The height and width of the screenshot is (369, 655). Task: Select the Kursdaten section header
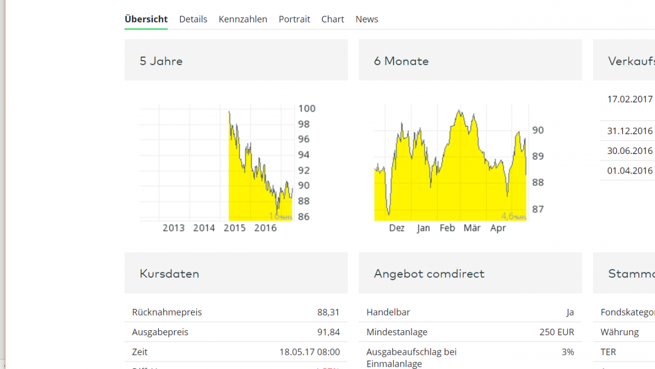tap(169, 273)
